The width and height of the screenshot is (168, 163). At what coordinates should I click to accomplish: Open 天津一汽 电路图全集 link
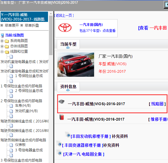[84, 154]
